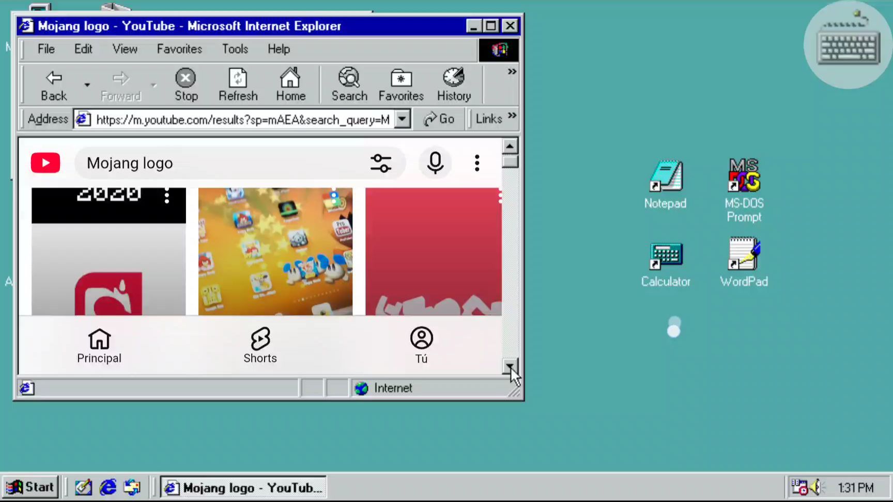Go to Shorts tab
This screenshot has width=893, height=502.
tap(260, 345)
